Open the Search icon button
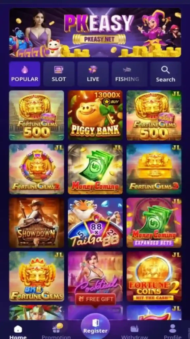Image resolution: width=190 pixels, height=339 pixels. 166,74
